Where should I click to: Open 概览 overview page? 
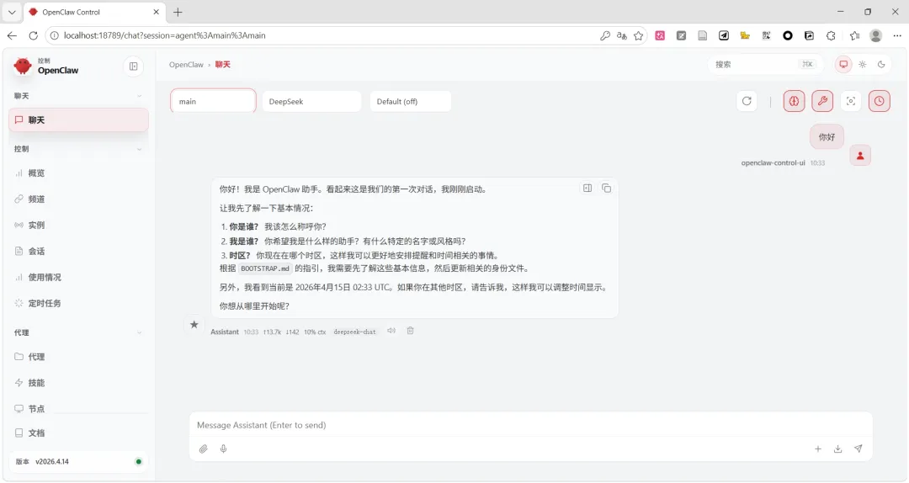(x=79, y=172)
